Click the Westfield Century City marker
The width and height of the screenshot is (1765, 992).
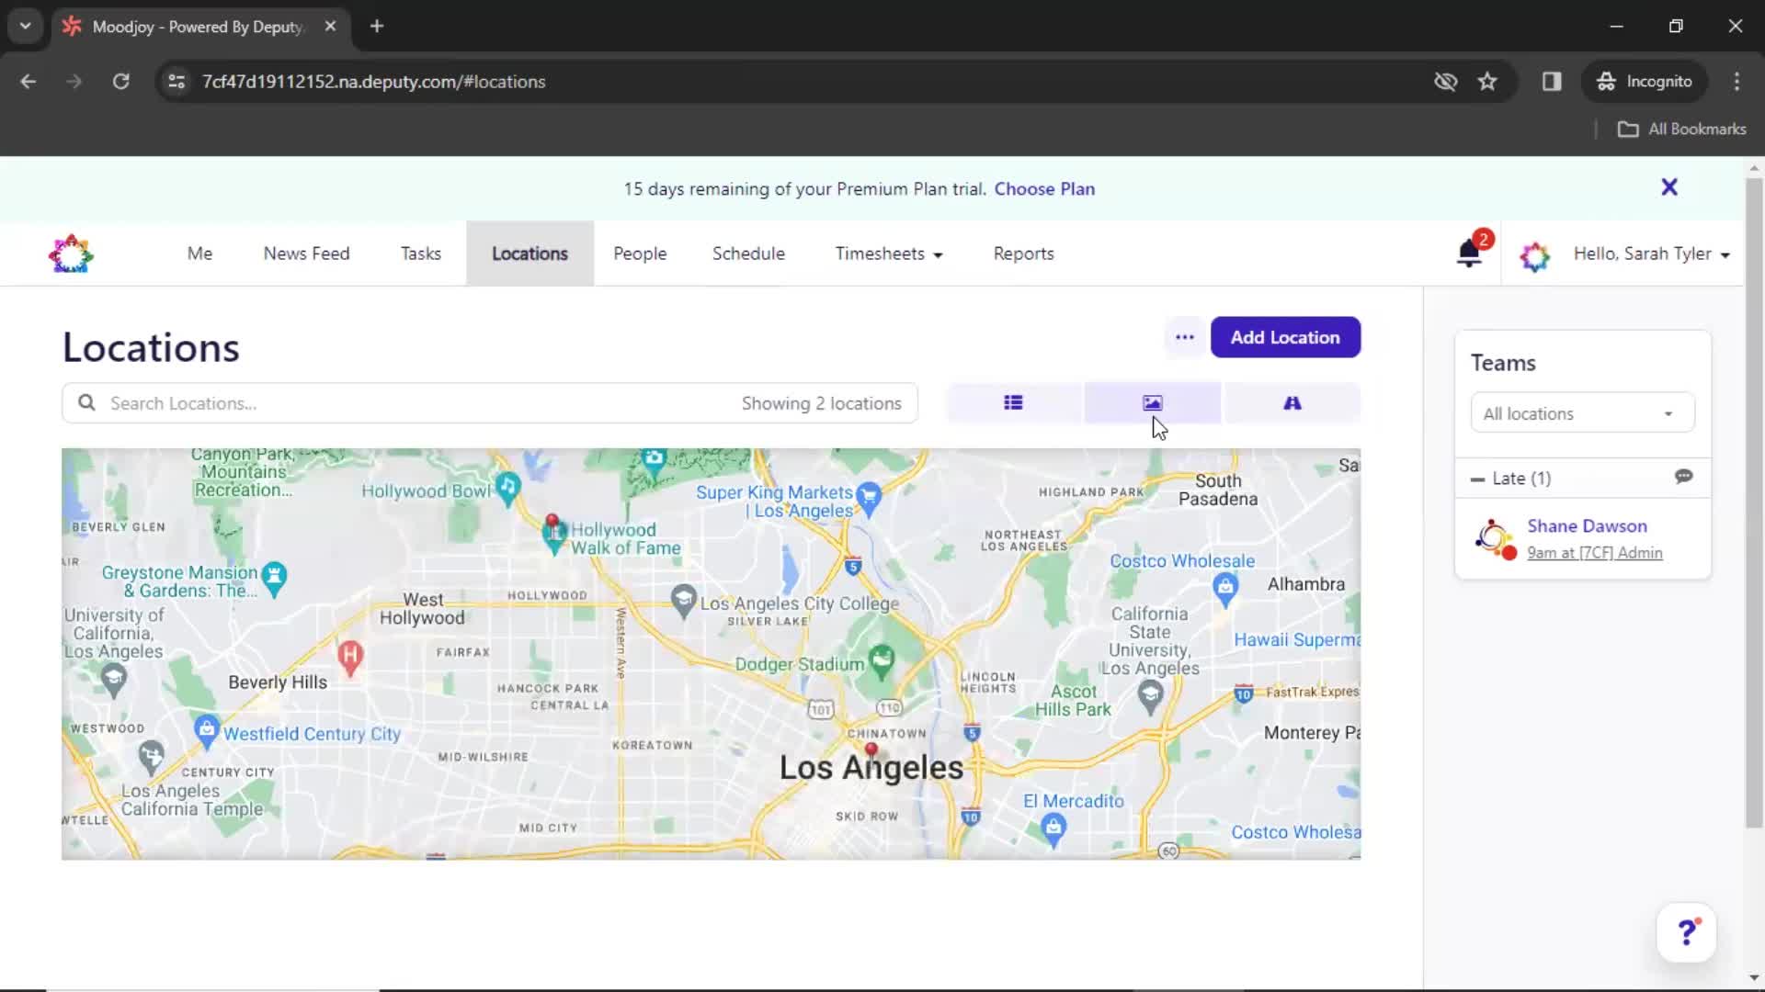coord(206,730)
